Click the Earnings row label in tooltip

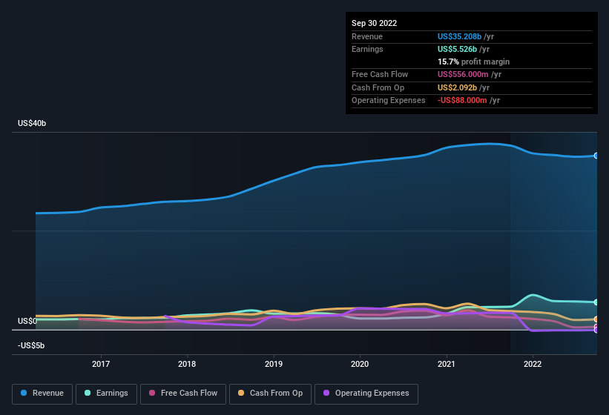pos(367,49)
